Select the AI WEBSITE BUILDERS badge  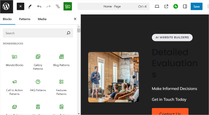(172, 38)
